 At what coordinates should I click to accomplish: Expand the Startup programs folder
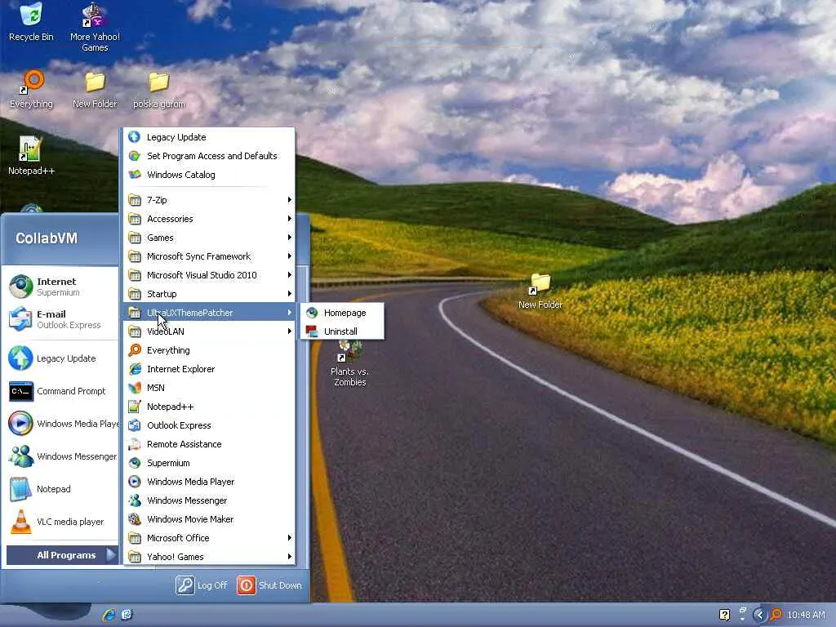210,294
